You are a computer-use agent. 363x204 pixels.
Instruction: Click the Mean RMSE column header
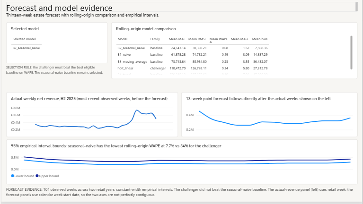[x=197, y=39]
